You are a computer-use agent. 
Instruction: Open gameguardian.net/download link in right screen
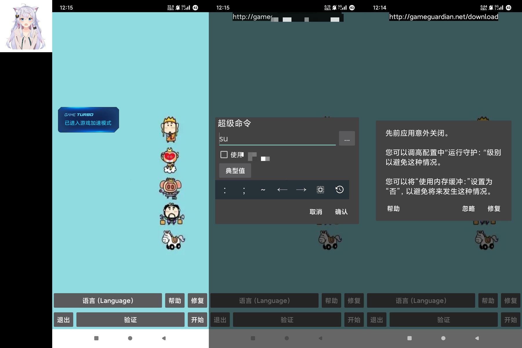pos(444,17)
